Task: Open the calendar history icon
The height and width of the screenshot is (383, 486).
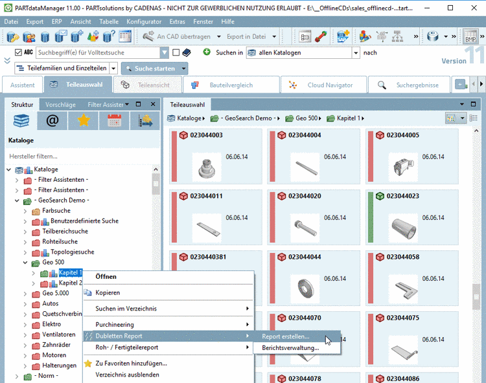Action: pyautogui.click(x=114, y=120)
